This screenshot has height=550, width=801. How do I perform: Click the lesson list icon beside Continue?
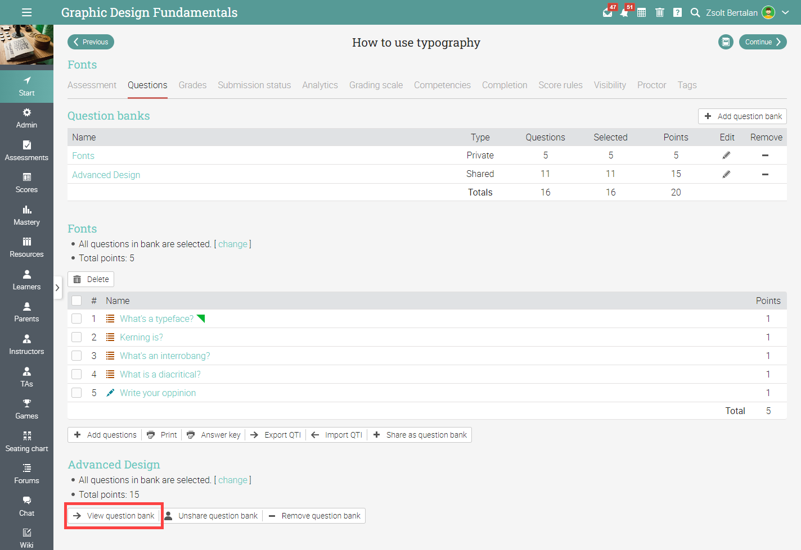click(726, 42)
